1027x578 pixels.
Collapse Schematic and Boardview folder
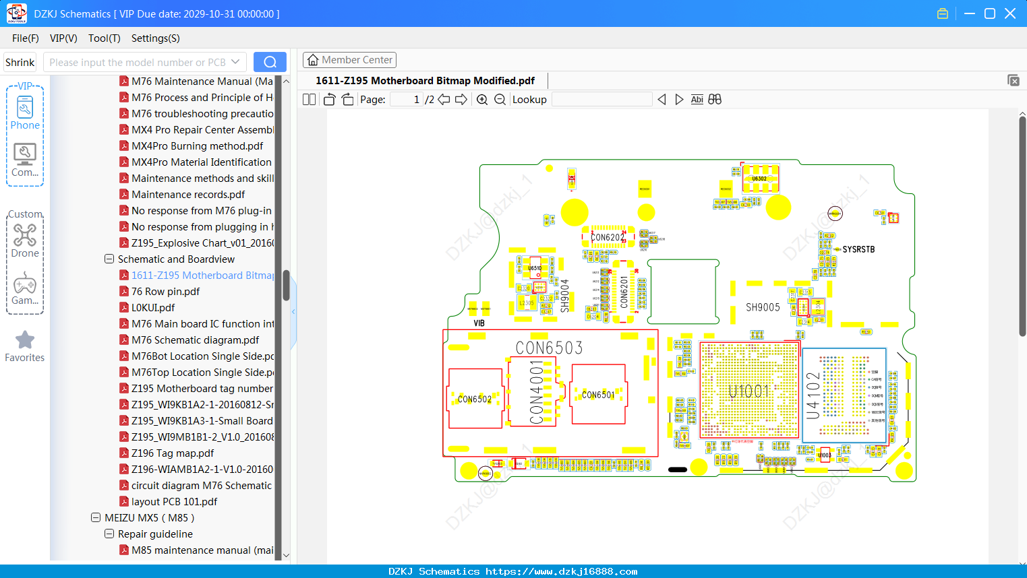pos(109,259)
